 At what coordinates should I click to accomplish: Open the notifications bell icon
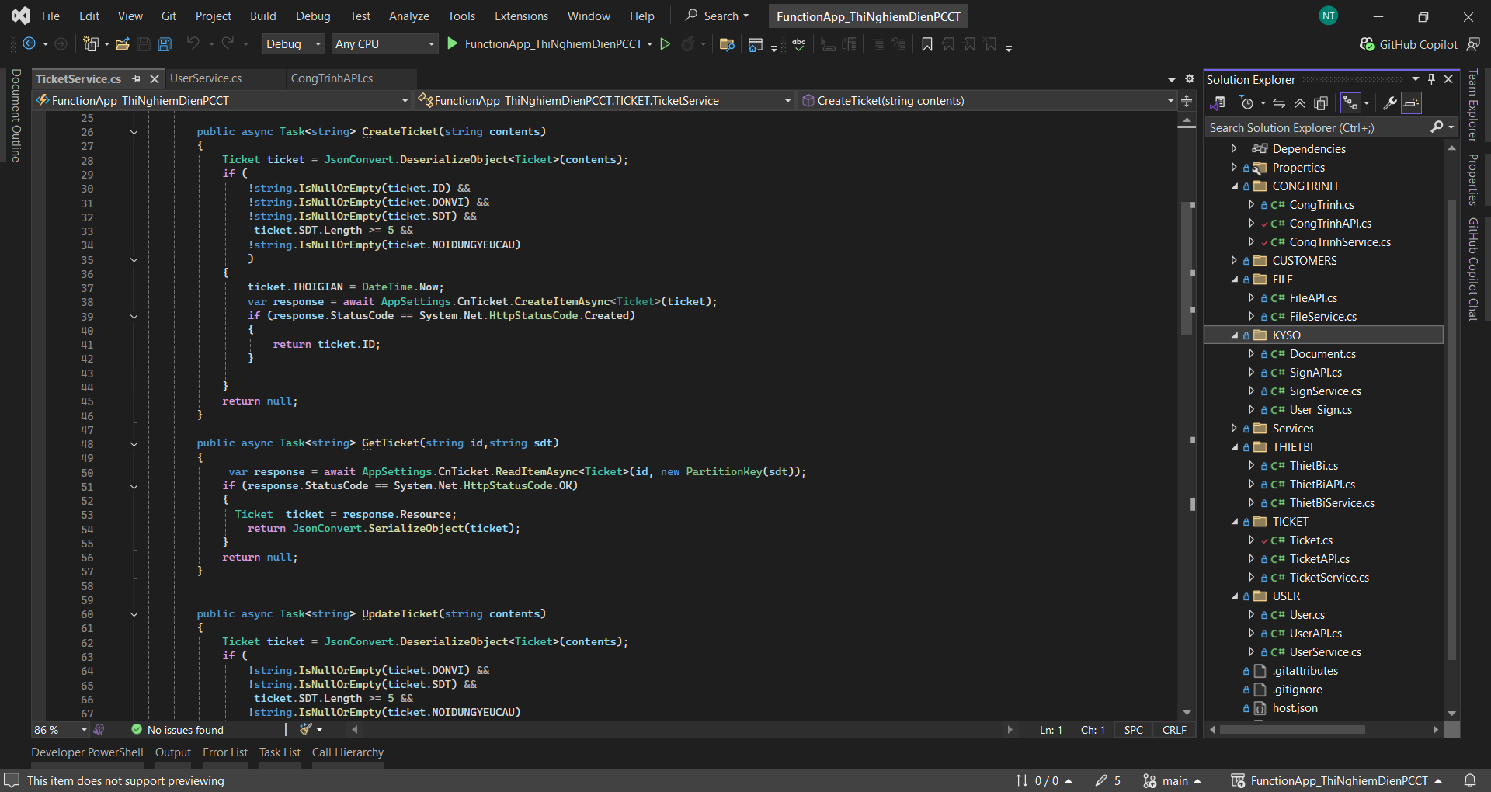(x=1471, y=780)
